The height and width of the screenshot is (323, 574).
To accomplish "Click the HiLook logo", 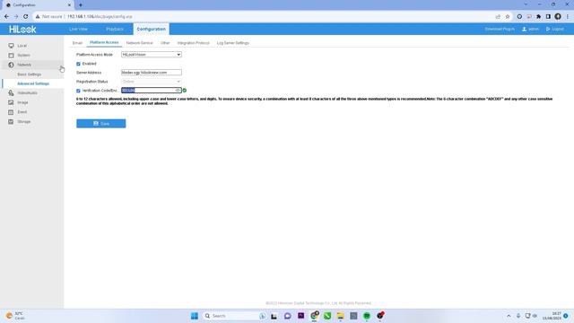I will (x=22, y=30).
